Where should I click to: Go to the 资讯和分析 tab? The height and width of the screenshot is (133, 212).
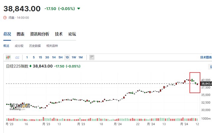[x=39, y=34]
